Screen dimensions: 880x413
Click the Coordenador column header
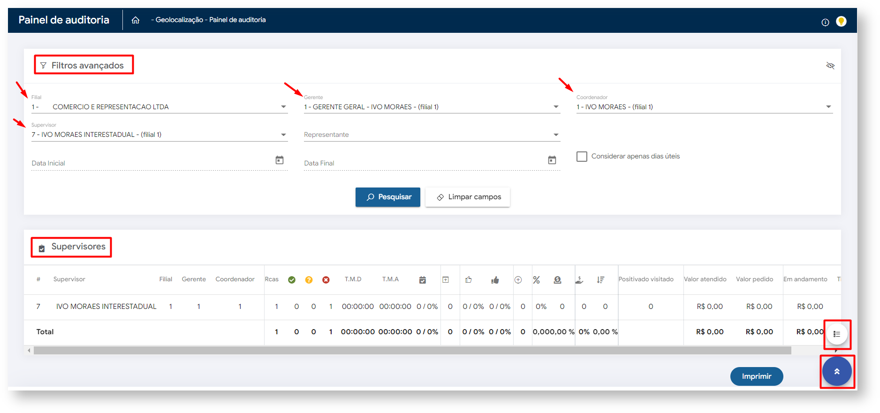coord(235,279)
